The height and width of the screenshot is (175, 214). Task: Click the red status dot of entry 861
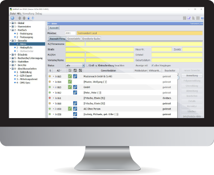coord(50,98)
